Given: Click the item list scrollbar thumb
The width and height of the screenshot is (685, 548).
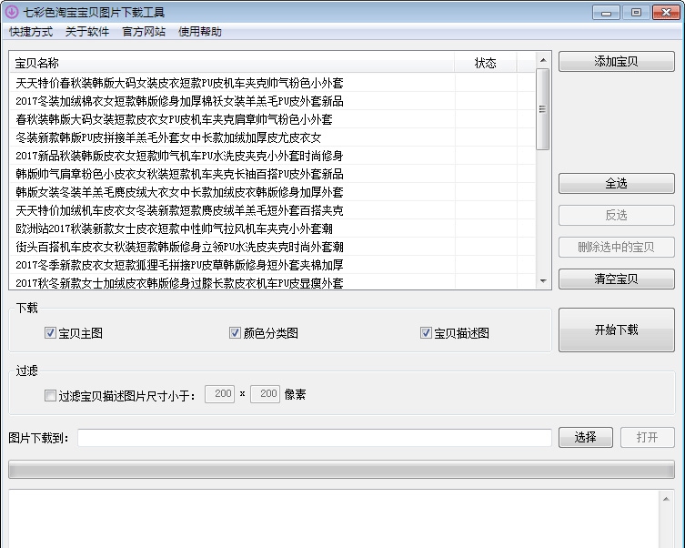Looking at the screenshot, I should (542, 109).
